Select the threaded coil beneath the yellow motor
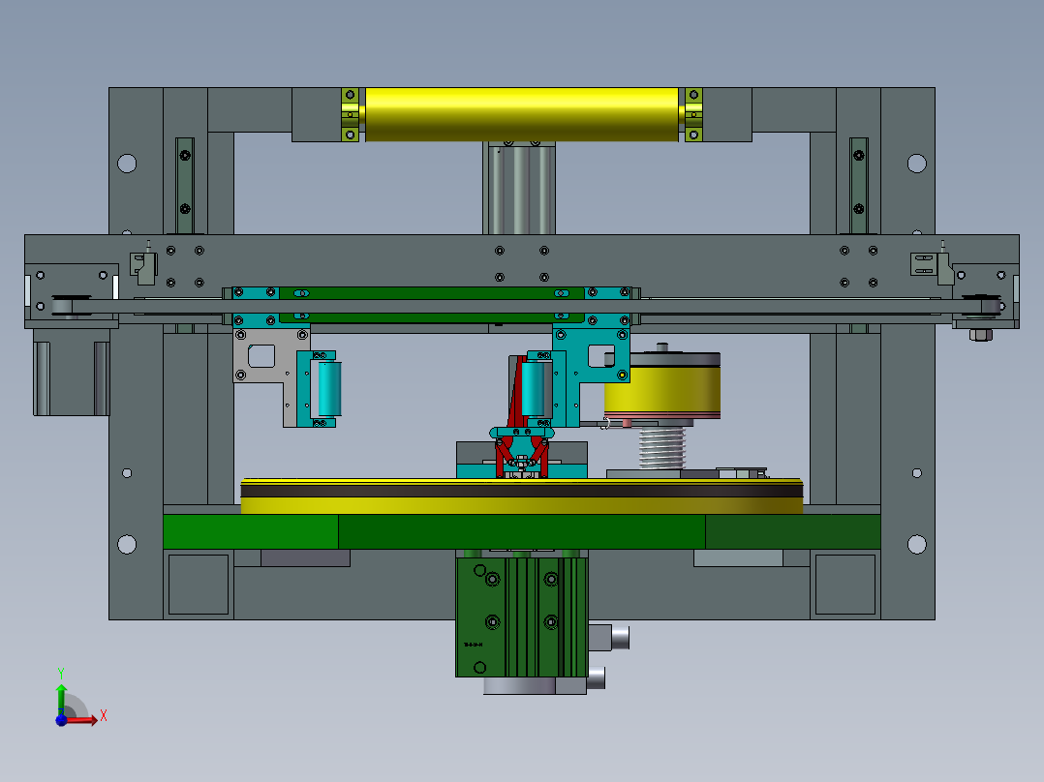 661,448
